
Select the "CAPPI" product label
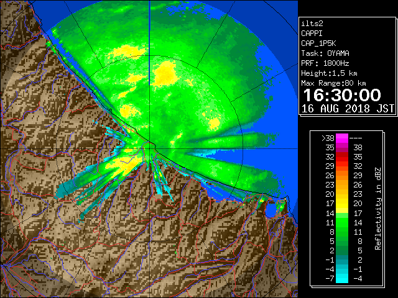[312, 34]
